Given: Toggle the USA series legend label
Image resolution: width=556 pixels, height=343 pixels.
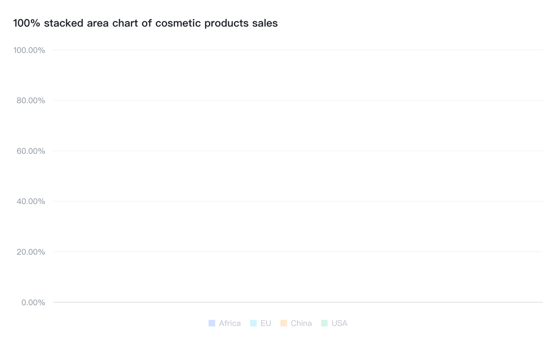Looking at the screenshot, I should coord(339,323).
